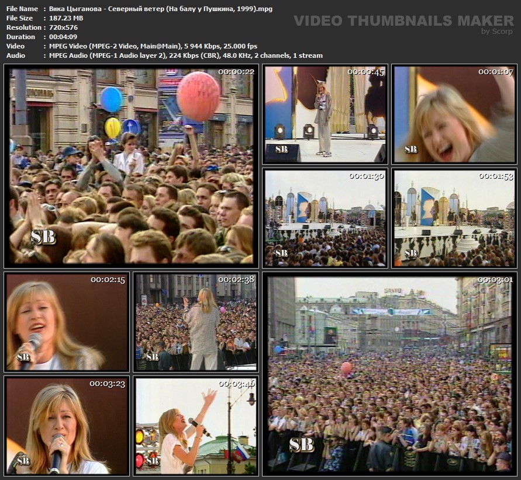
Task: Click the file name ending in .mpg
Action: point(158,9)
